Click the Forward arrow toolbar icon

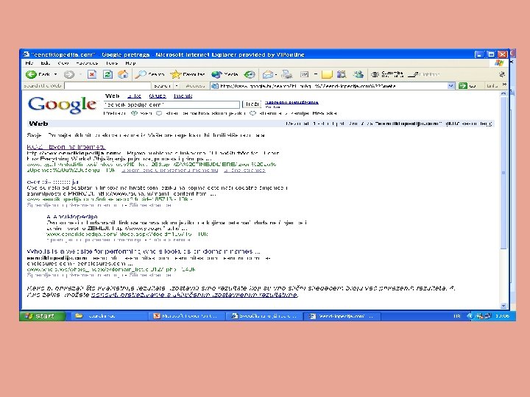point(69,74)
